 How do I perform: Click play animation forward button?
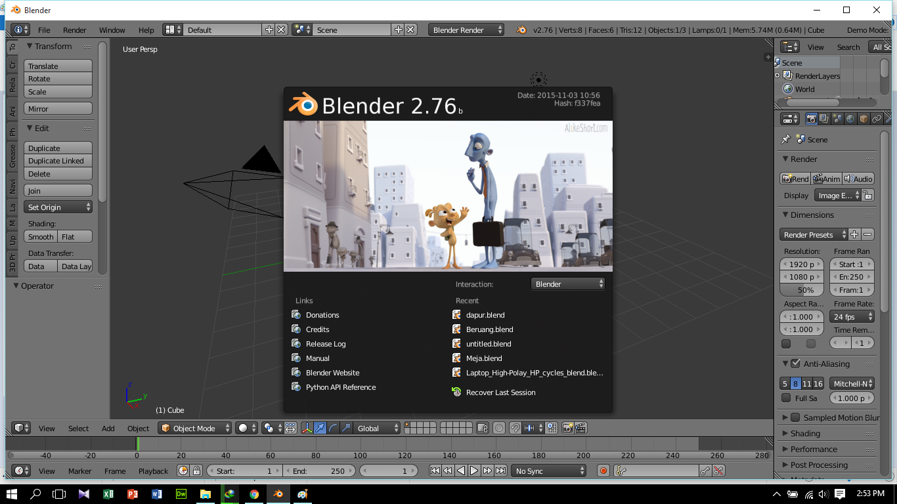click(x=474, y=471)
